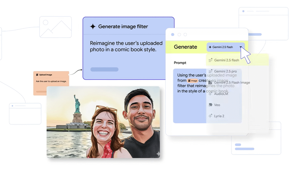Image resolution: width=307 pixels, height=171 pixels.
Task: Select Gemini 2.5 flash from model list
Action: pyautogui.click(x=237, y=60)
